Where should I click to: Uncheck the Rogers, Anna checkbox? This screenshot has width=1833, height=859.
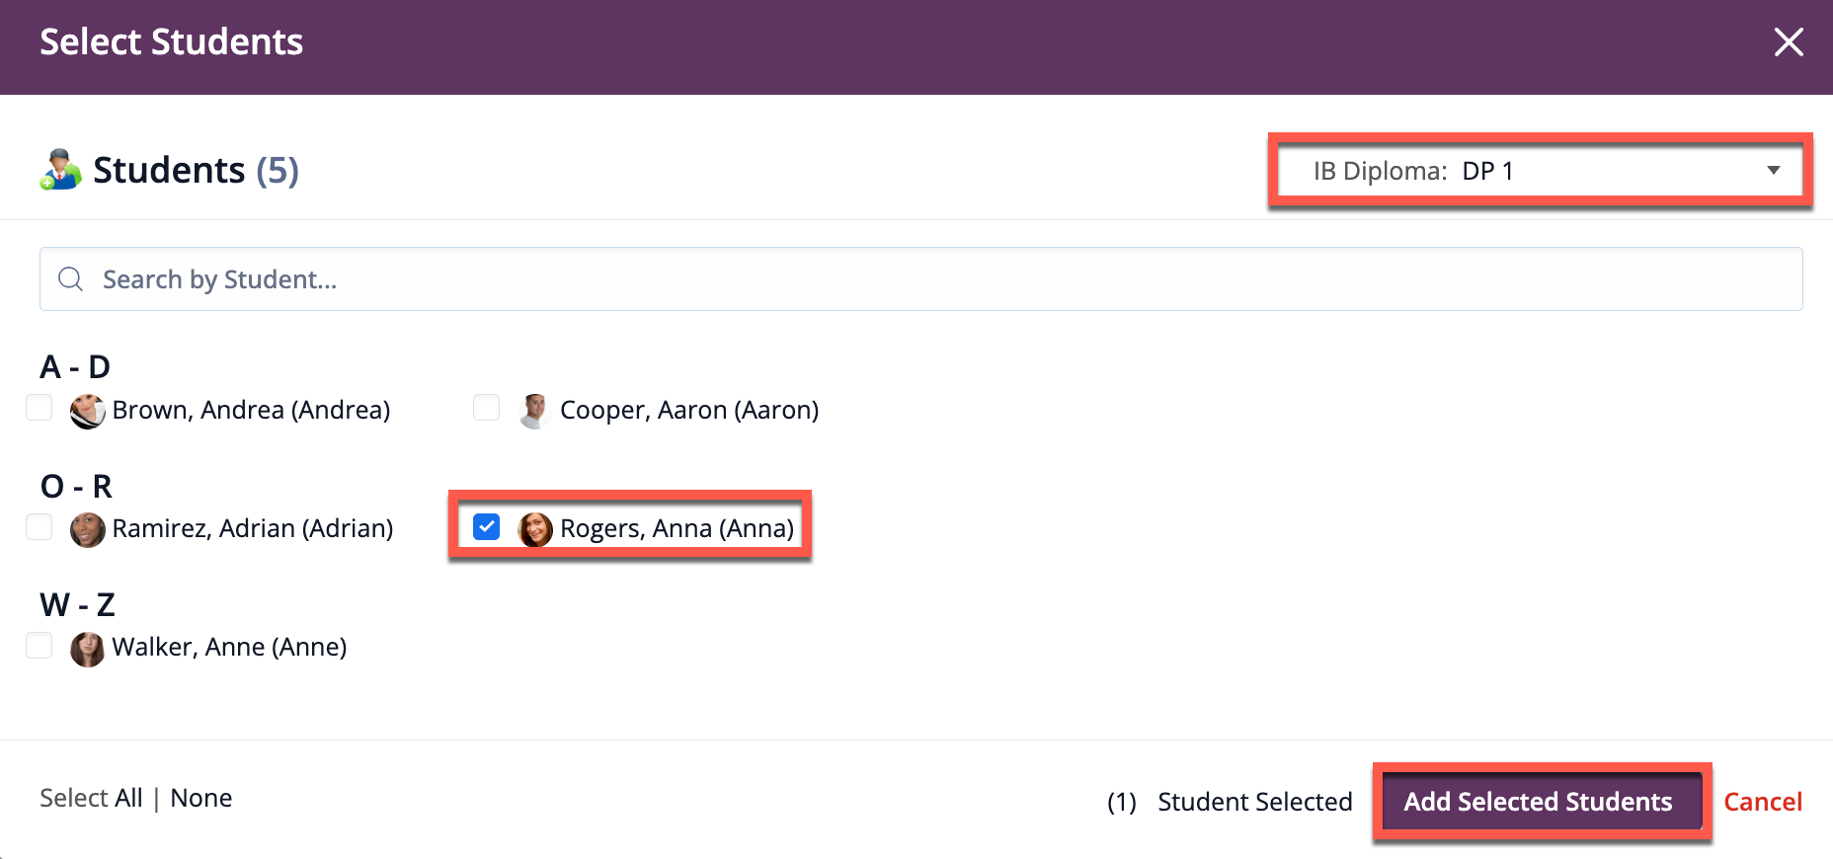pos(486,527)
